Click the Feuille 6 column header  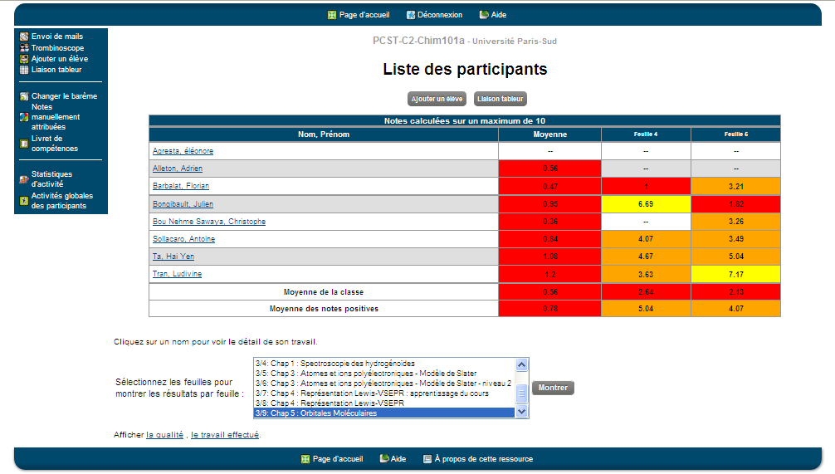(736, 134)
